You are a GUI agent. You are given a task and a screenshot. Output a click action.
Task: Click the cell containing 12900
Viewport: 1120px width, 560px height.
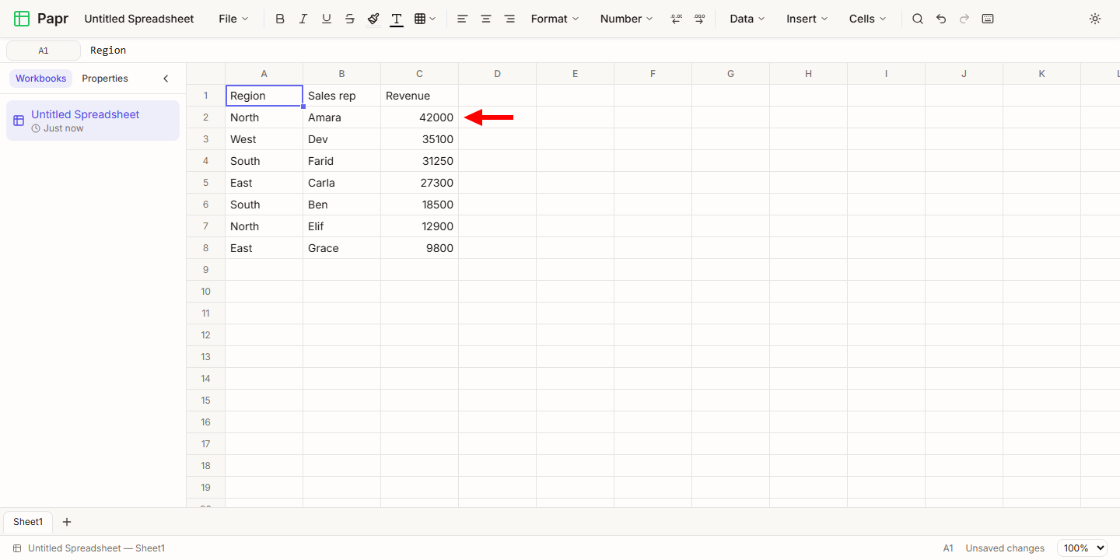420,226
